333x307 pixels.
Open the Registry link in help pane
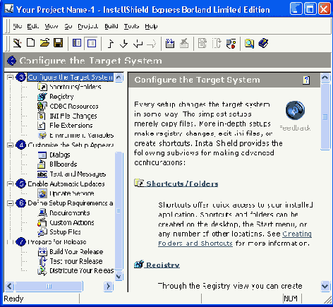pos(163,265)
